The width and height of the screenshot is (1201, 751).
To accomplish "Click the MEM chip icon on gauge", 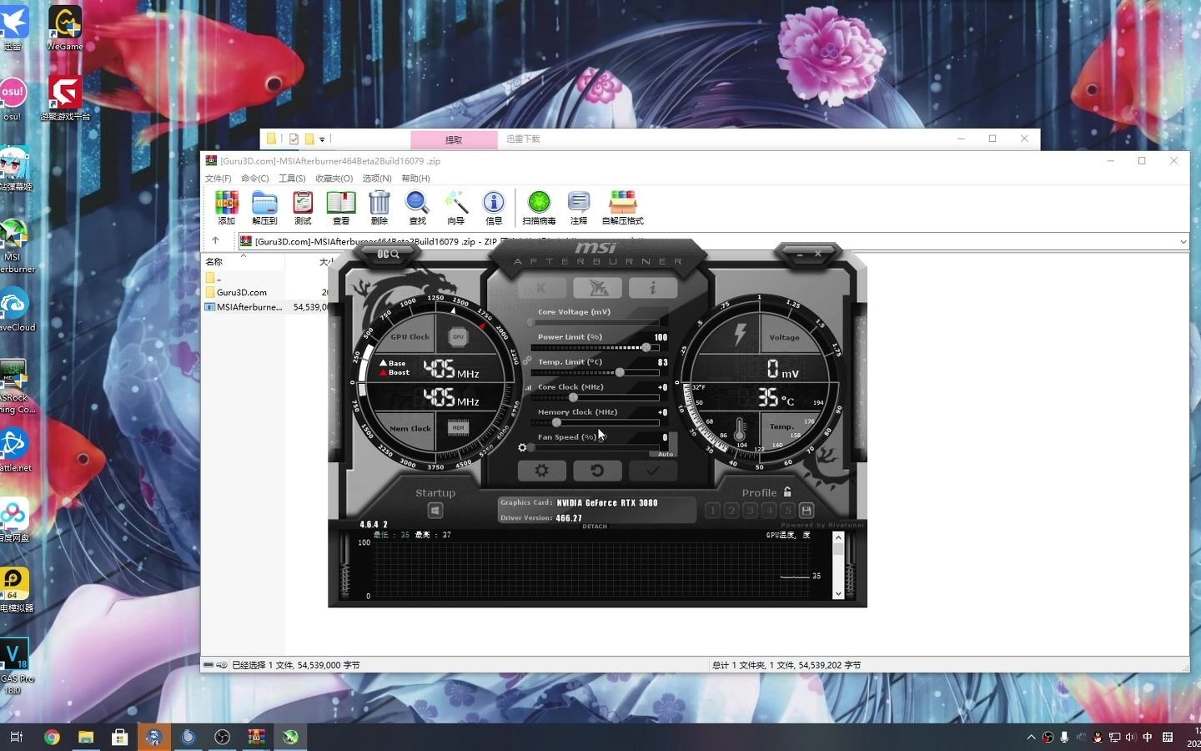I will pyautogui.click(x=458, y=428).
